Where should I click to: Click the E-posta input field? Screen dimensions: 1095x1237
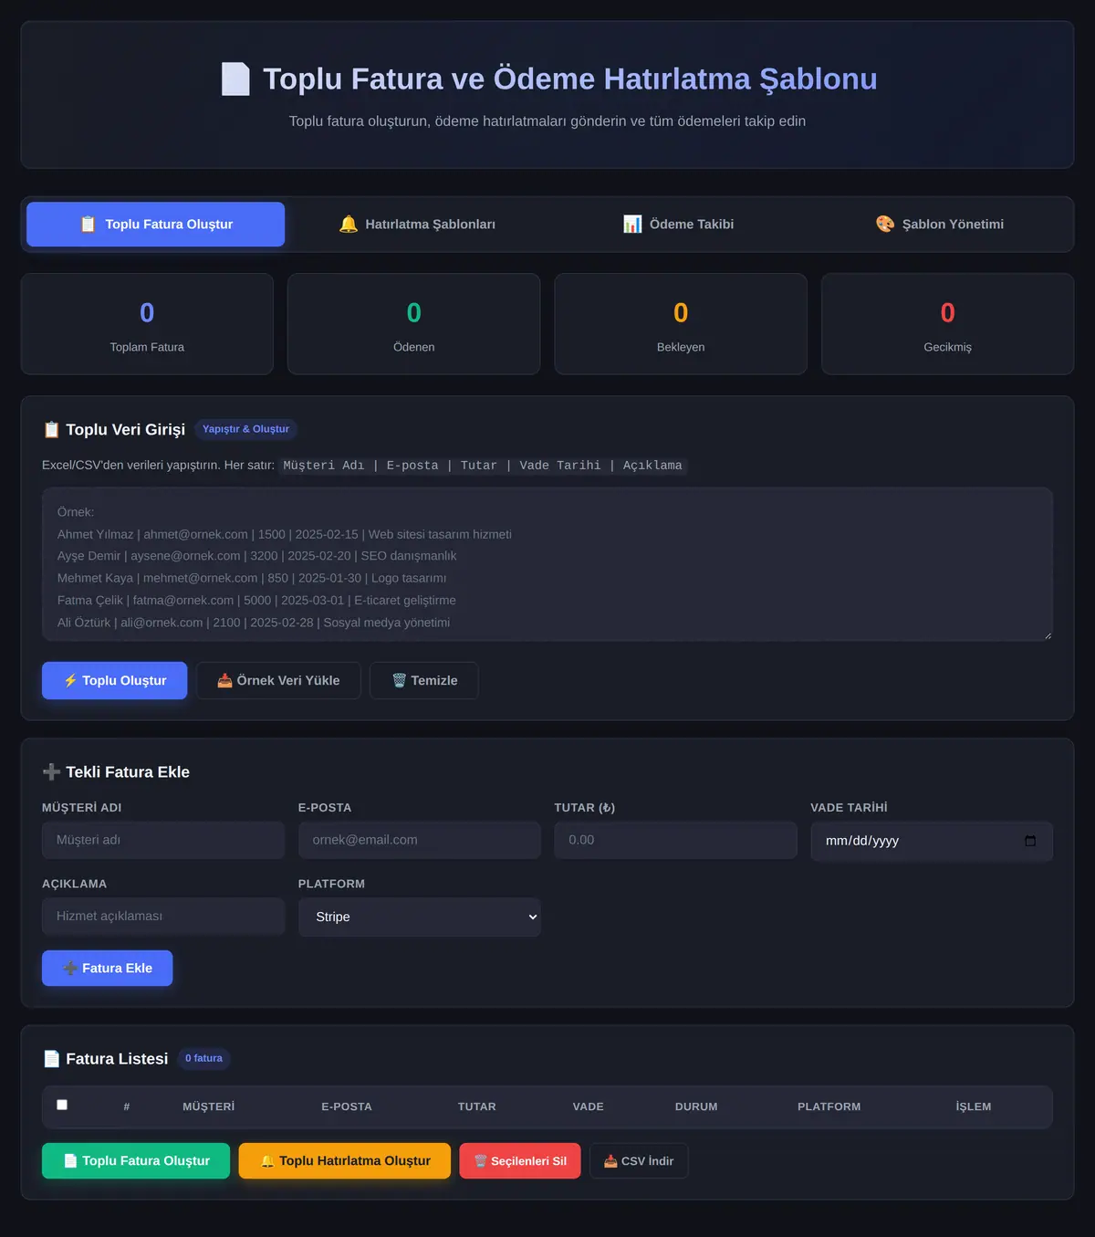coord(420,840)
